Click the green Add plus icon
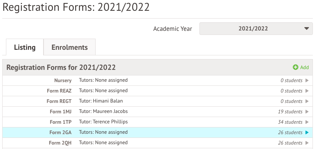 point(296,67)
